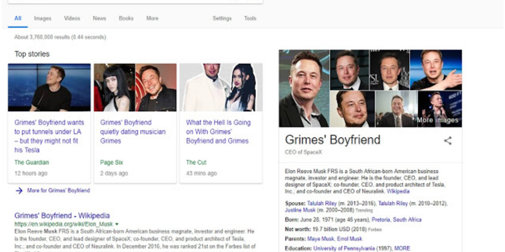Open knowledge panel thumbnail of man gesturing with hand
The height and width of the screenshot is (252, 505).
[x=436, y=70]
